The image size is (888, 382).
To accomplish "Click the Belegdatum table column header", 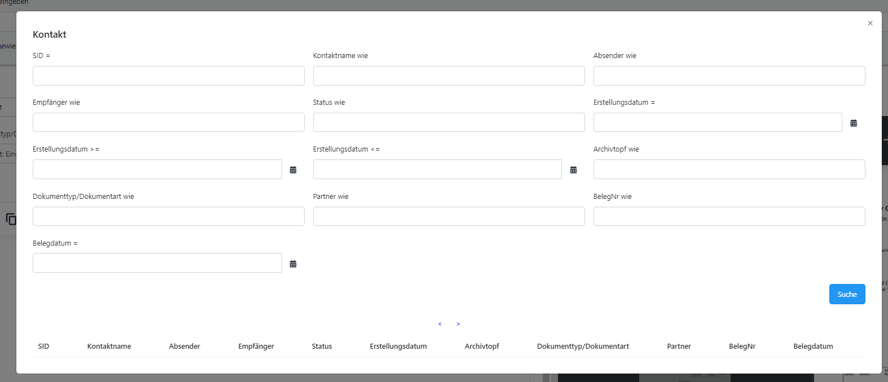I will [x=813, y=347].
